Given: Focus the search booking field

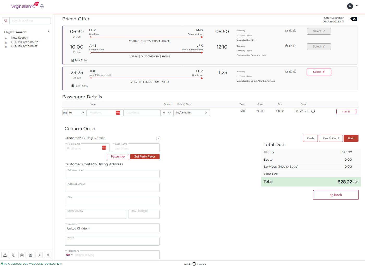Looking at the screenshot, I should click(x=30, y=21).
